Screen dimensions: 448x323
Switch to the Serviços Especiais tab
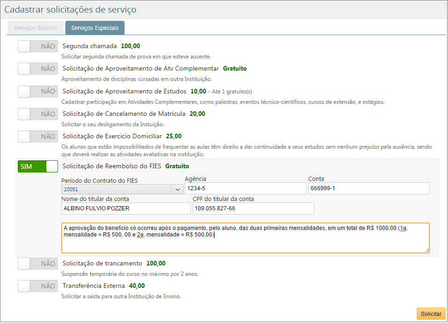pos(94,28)
